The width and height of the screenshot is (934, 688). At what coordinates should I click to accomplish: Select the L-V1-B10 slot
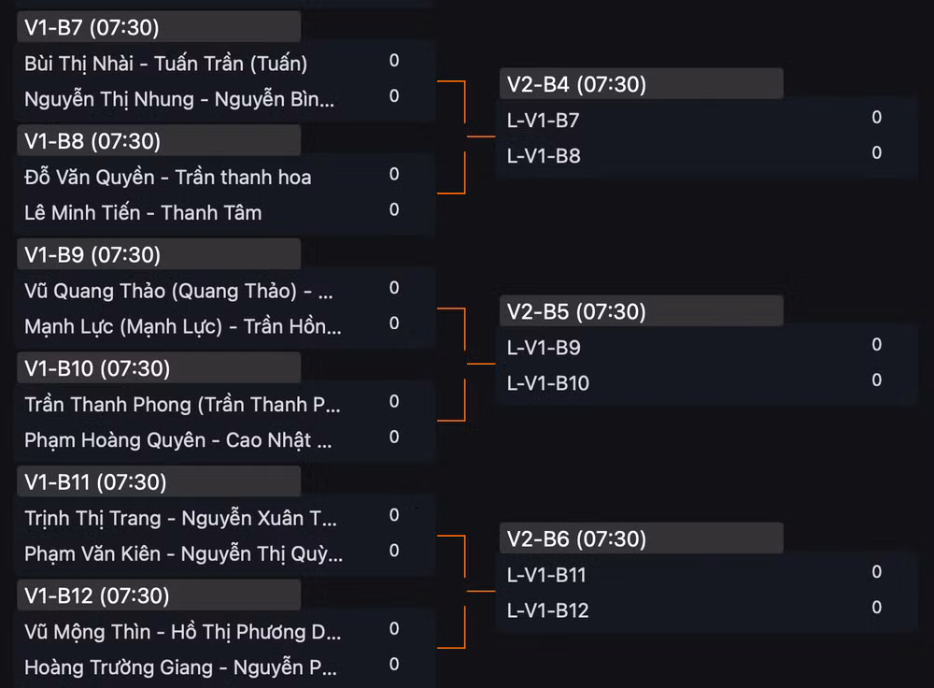[706, 382]
